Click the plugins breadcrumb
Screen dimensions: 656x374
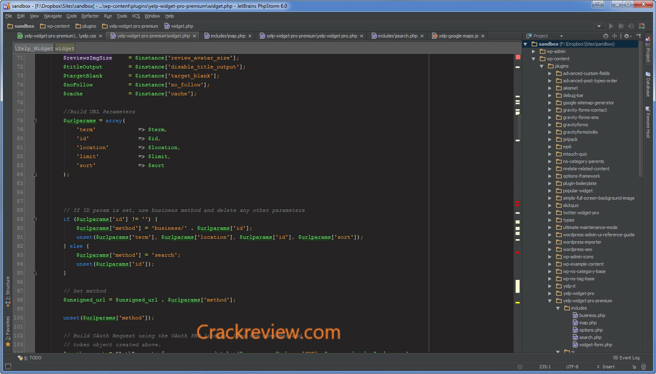tap(86, 26)
